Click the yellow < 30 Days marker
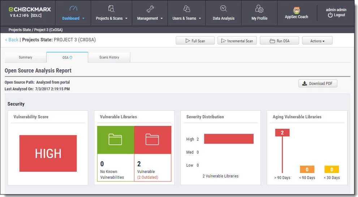358x197 pixels. pyautogui.click(x=332, y=170)
